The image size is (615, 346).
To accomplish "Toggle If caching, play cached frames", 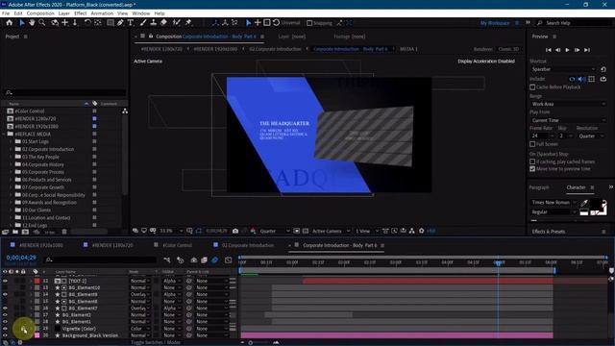I will [x=532, y=161].
